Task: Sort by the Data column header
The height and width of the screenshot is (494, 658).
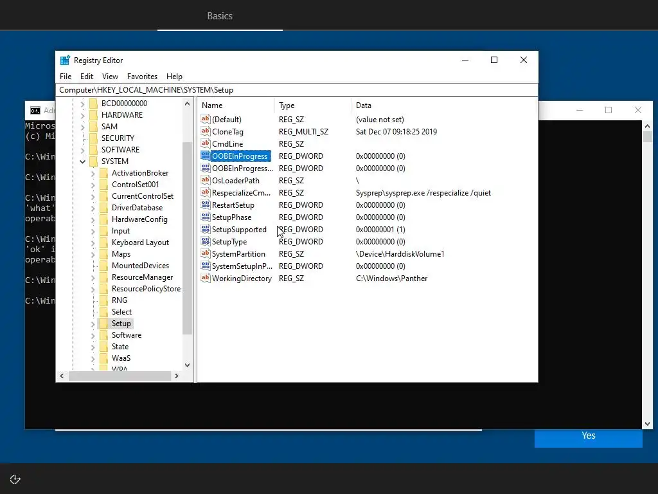Action: point(444,105)
